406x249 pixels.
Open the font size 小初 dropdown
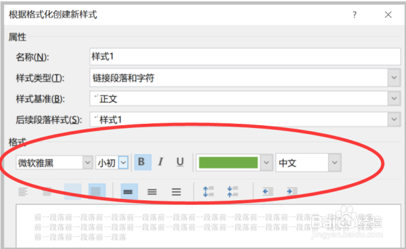[x=124, y=163]
